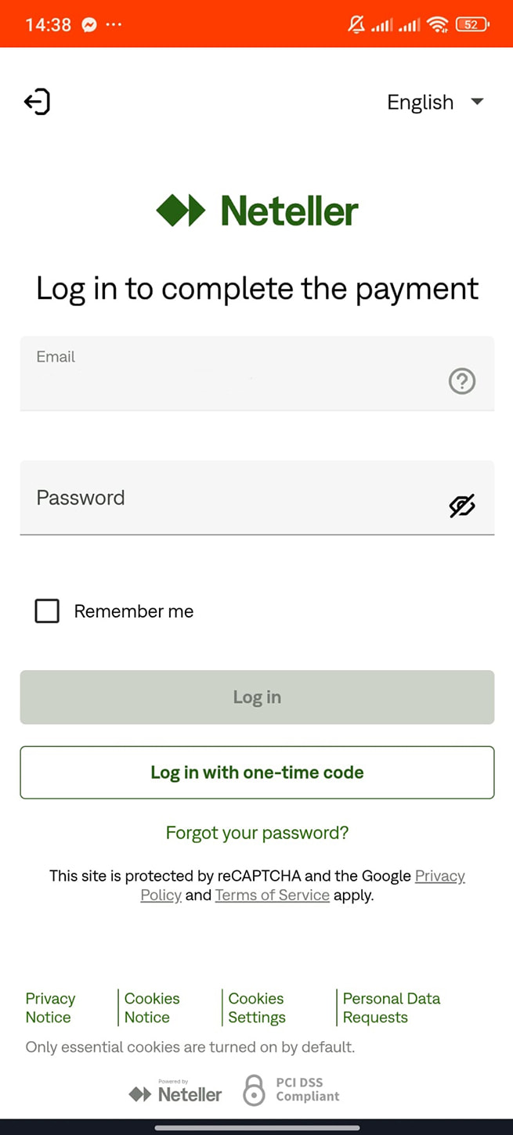Screen dimensions: 513x1135
Task: Open the Terms of Service link
Action: 272,895
